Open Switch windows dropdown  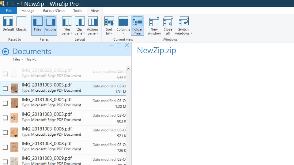(183, 26)
